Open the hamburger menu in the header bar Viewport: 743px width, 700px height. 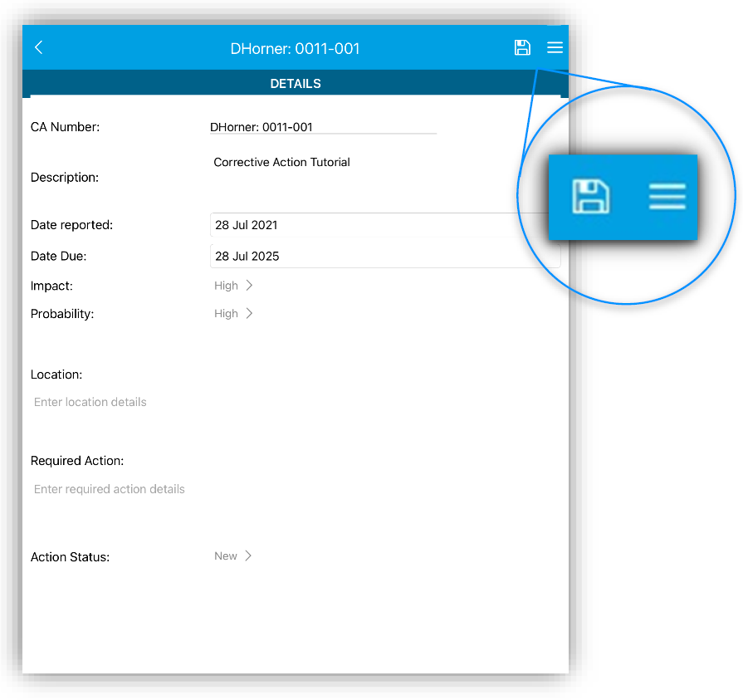click(555, 47)
